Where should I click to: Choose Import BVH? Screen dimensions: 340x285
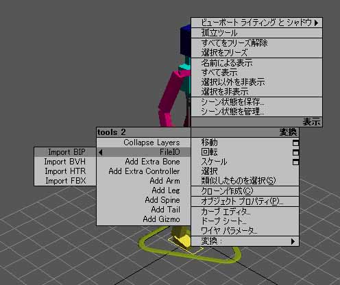(x=65, y=162)
